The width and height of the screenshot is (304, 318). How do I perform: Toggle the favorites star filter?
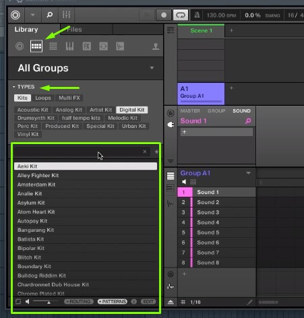click(x=156, y=152)
